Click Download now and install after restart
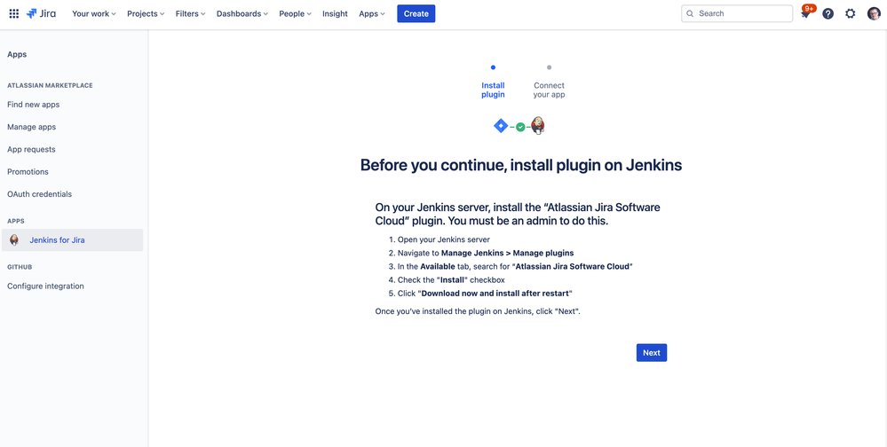The image size is (887, 447). (x=495, y=294)
